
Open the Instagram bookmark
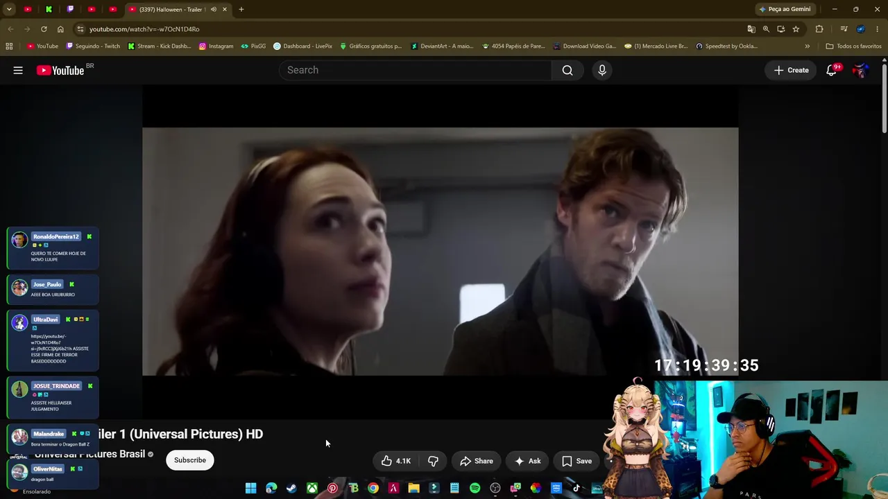[216, 46]
